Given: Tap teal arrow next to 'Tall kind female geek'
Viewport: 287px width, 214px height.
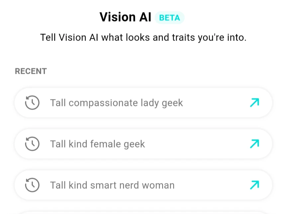Looking at the screenshot, I should pos(254,144).
